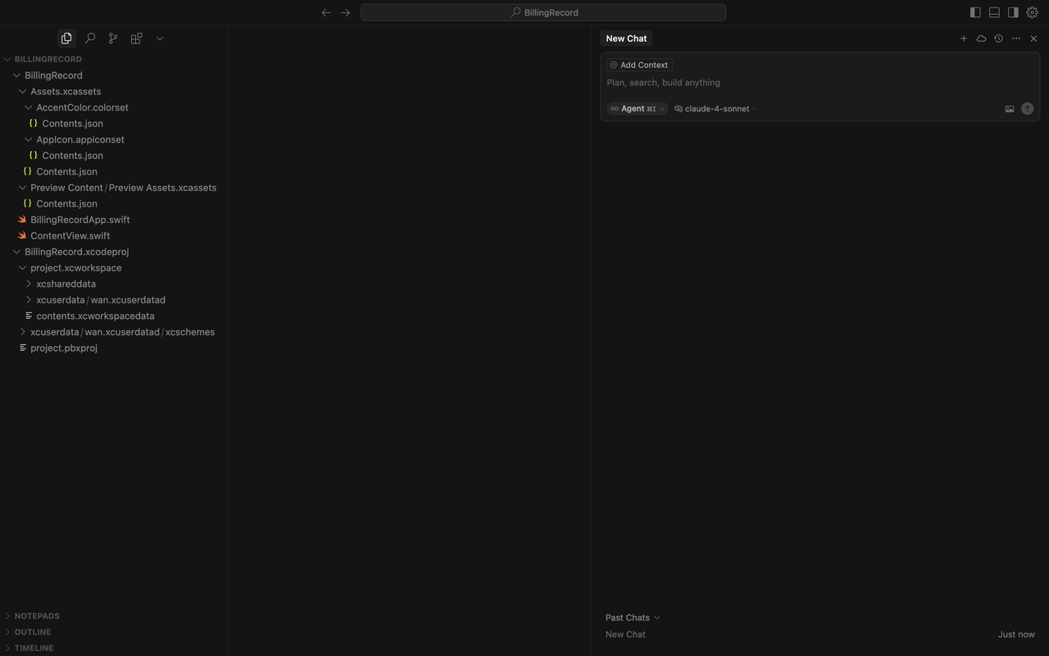Toggle the AI pane layout icon
Image resolution: width=1049 pixels, height=656 pixels.
pyautogui.click(x=1013, y=12)
